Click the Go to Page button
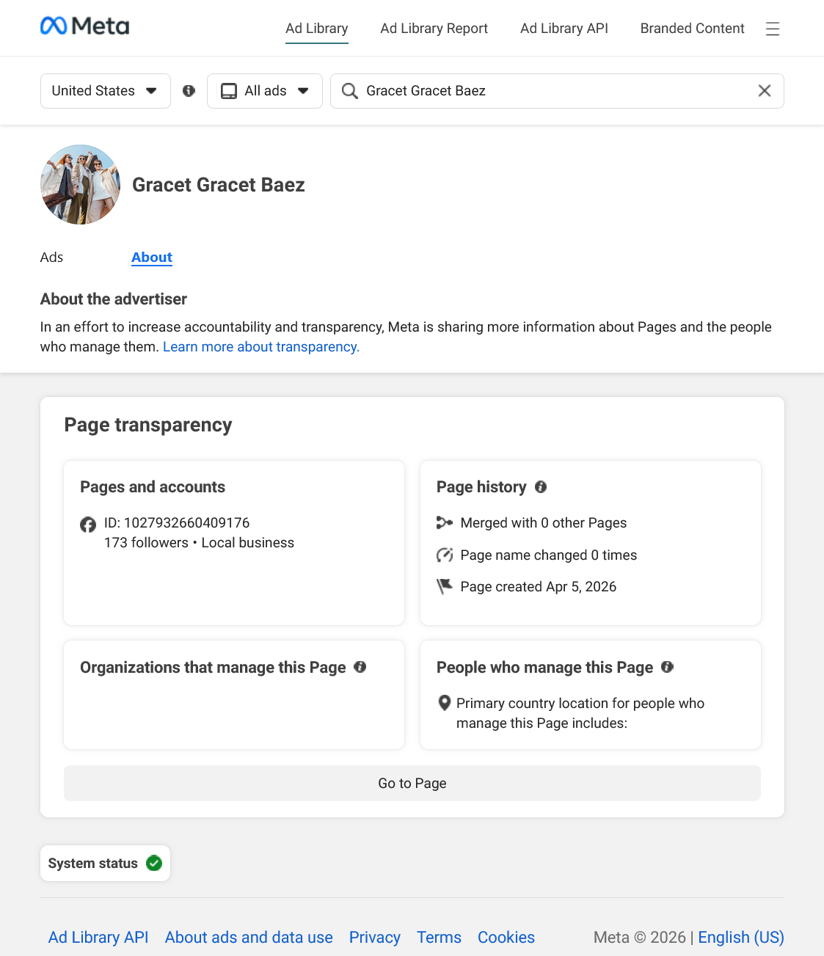Screen dimensions: 824x956 coord(412,783)
